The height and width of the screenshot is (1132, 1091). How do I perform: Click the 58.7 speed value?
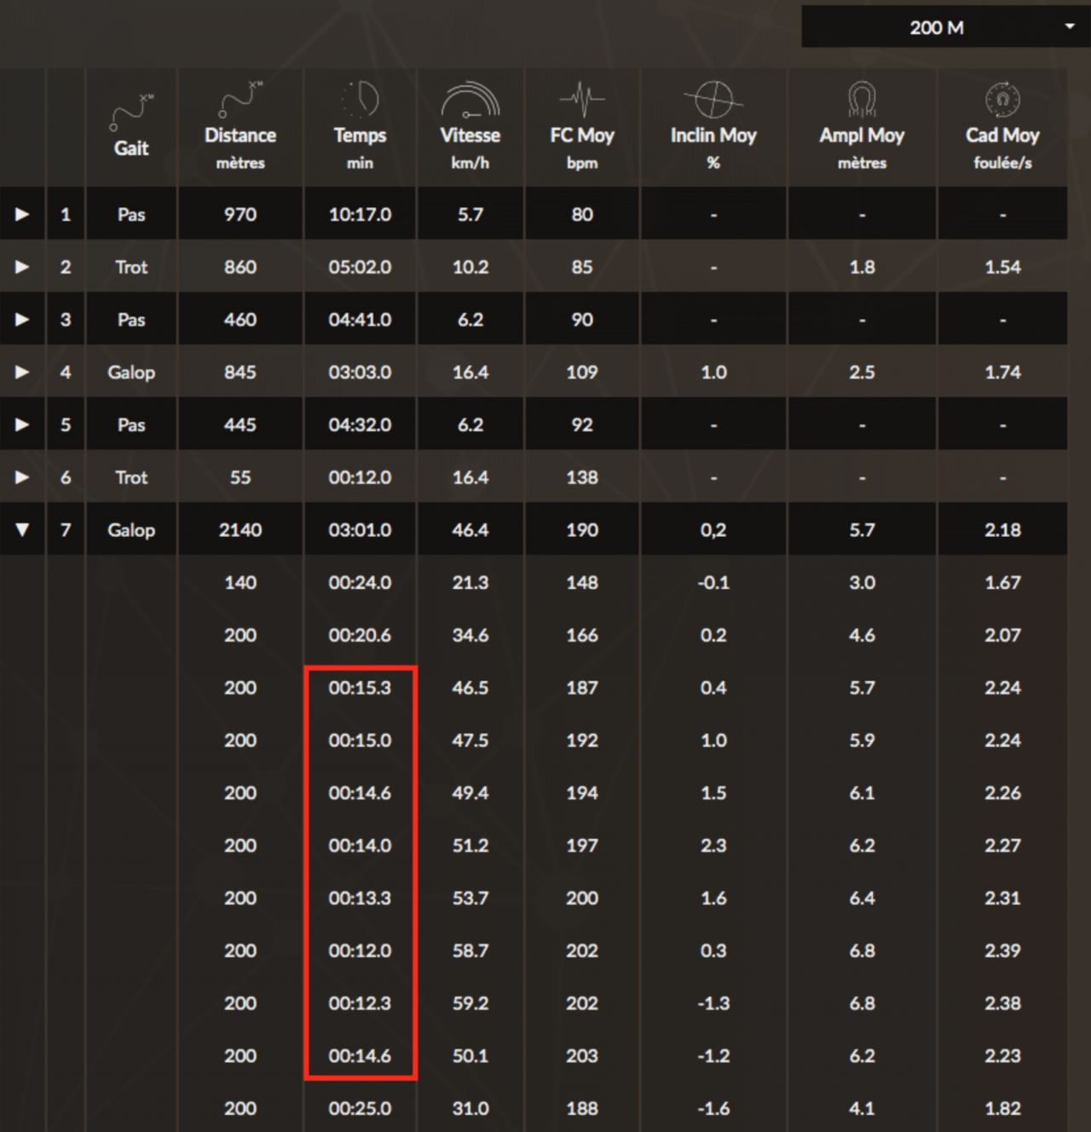coord(470,951)
